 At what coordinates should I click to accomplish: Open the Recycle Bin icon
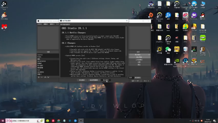click(185, 50)
